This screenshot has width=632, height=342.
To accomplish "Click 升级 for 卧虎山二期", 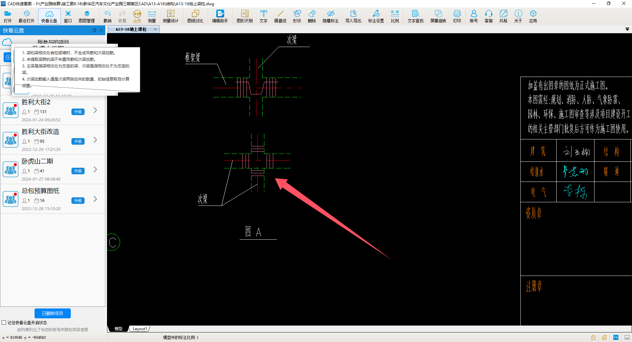I will tap(78, 171).
